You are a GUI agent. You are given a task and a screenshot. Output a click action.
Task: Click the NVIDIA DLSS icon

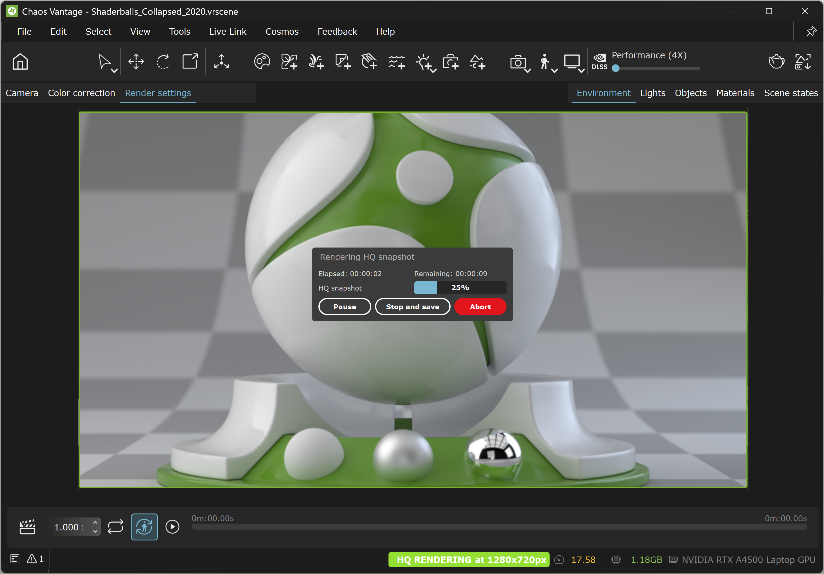[599, 62]
